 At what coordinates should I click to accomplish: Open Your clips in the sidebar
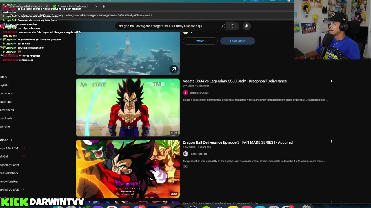click(5, 127)
